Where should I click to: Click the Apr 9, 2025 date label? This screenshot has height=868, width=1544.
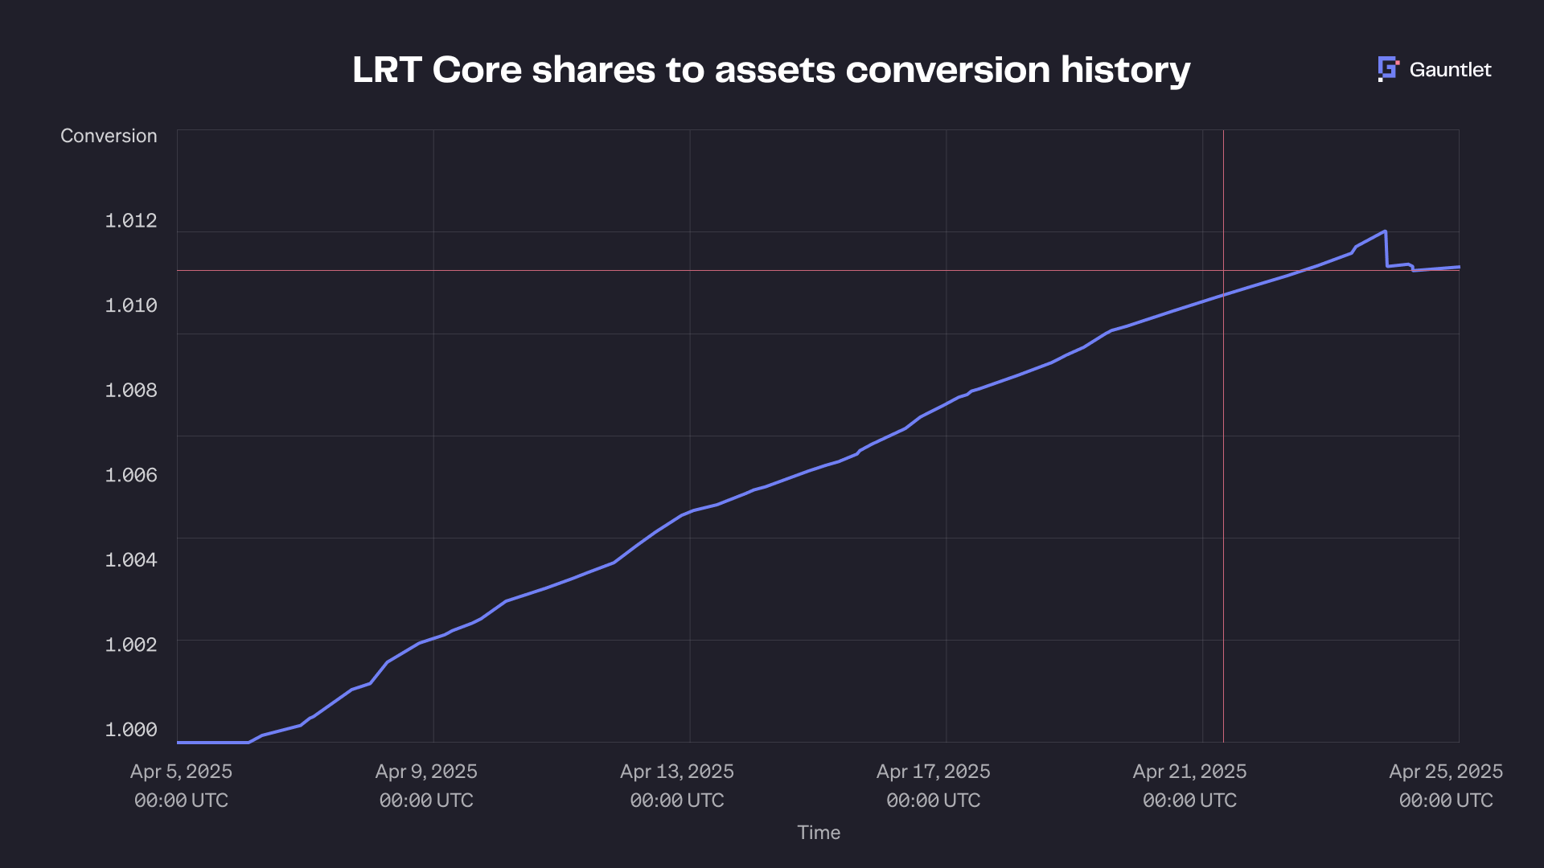point(426,772)
